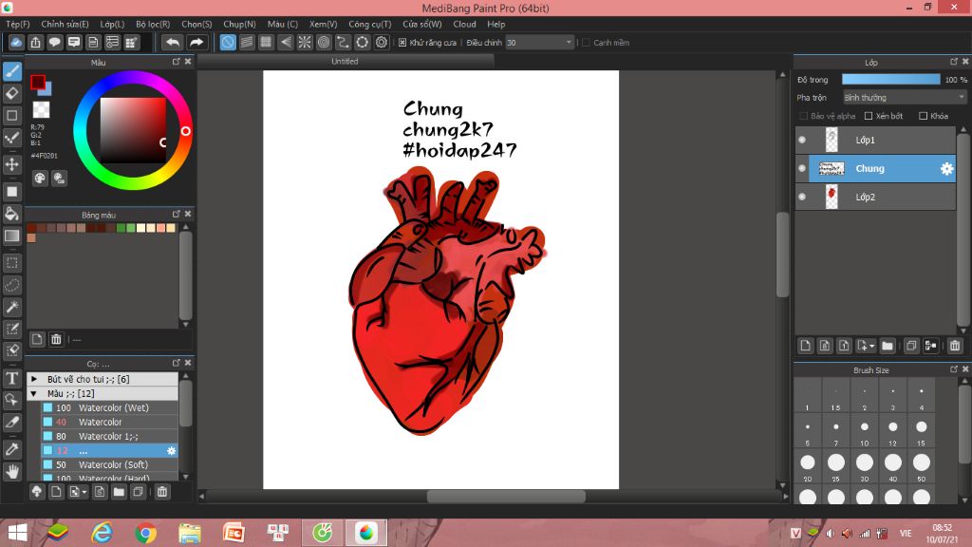The height and width of the screenshot is (547, 972).
Task: Enable Xén bớt checkbox
Action: (x=869, y=116)
